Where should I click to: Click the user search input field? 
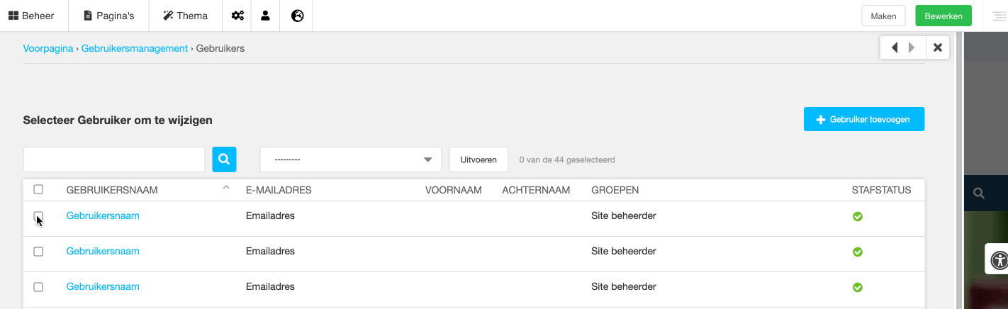114,159
